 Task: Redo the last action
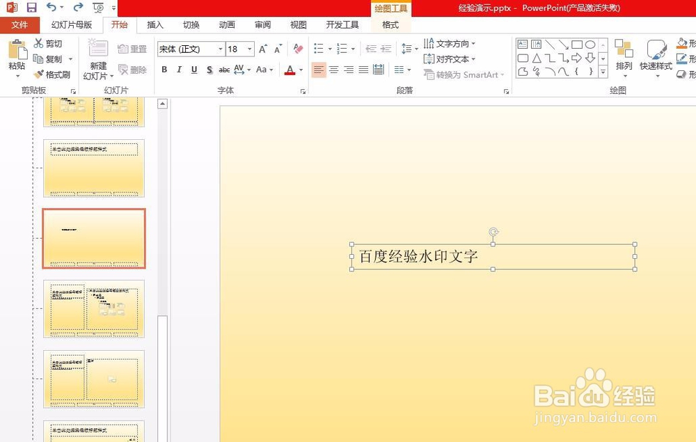point(79,7)
